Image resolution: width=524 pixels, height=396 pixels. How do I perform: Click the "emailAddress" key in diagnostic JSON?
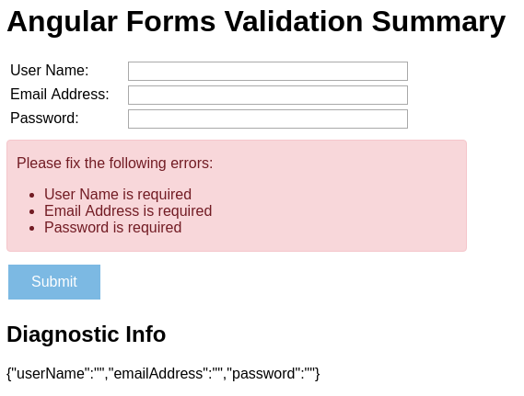coord(158,374)
